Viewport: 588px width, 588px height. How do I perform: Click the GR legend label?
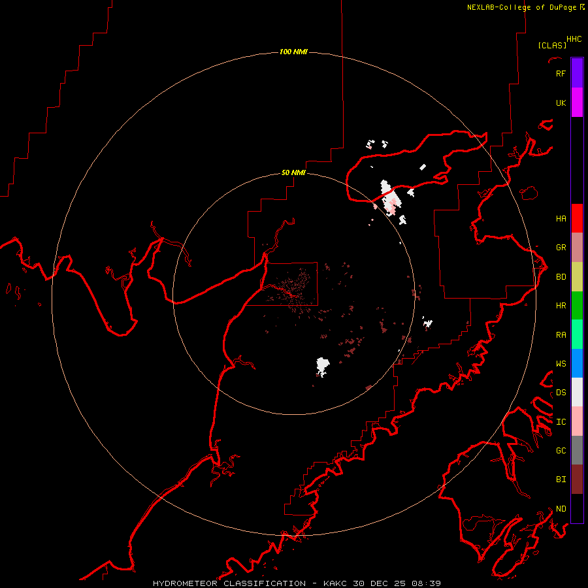click(x=561, y=248)
